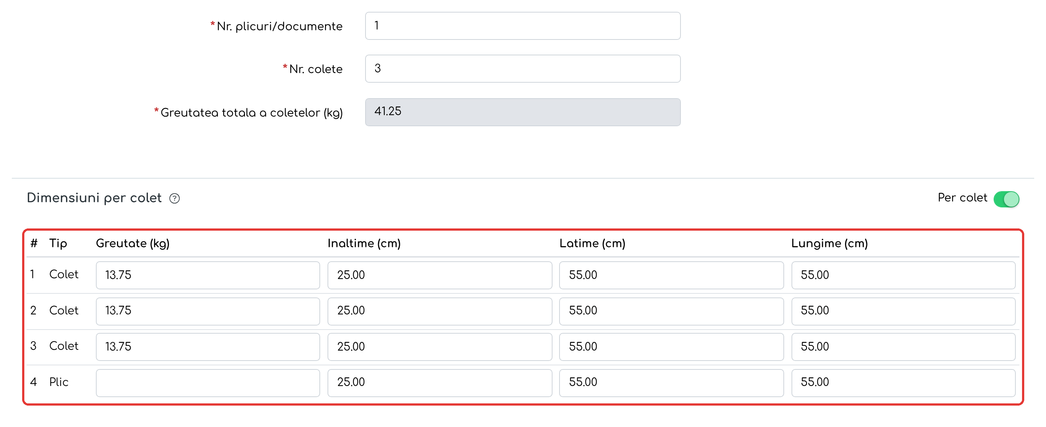Viewport: 1046px width, 427px height.
Task: Edit Greutate field for Colet row 1
Action: 208,275
